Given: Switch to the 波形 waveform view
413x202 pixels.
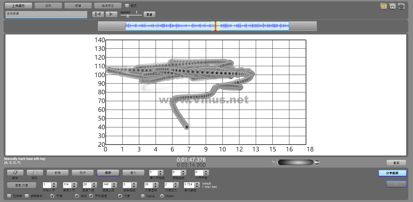Looking at the screenshot, I should (48, 6).
